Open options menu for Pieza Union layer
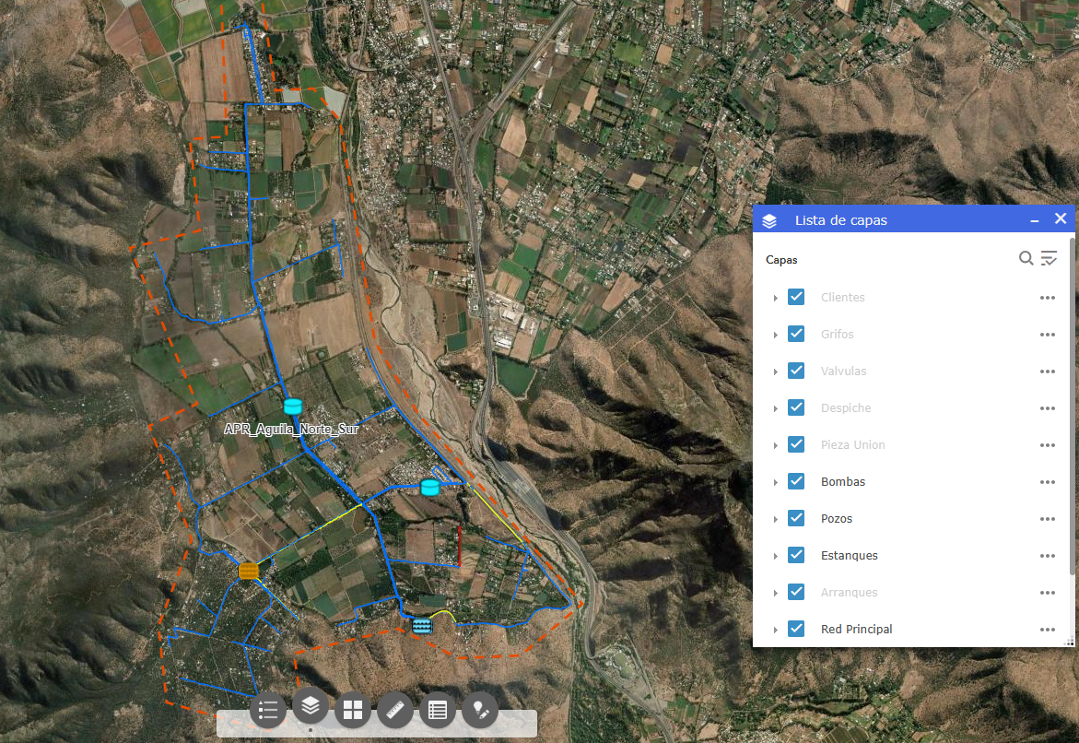1079x743 pixels. coord(1048,445)
